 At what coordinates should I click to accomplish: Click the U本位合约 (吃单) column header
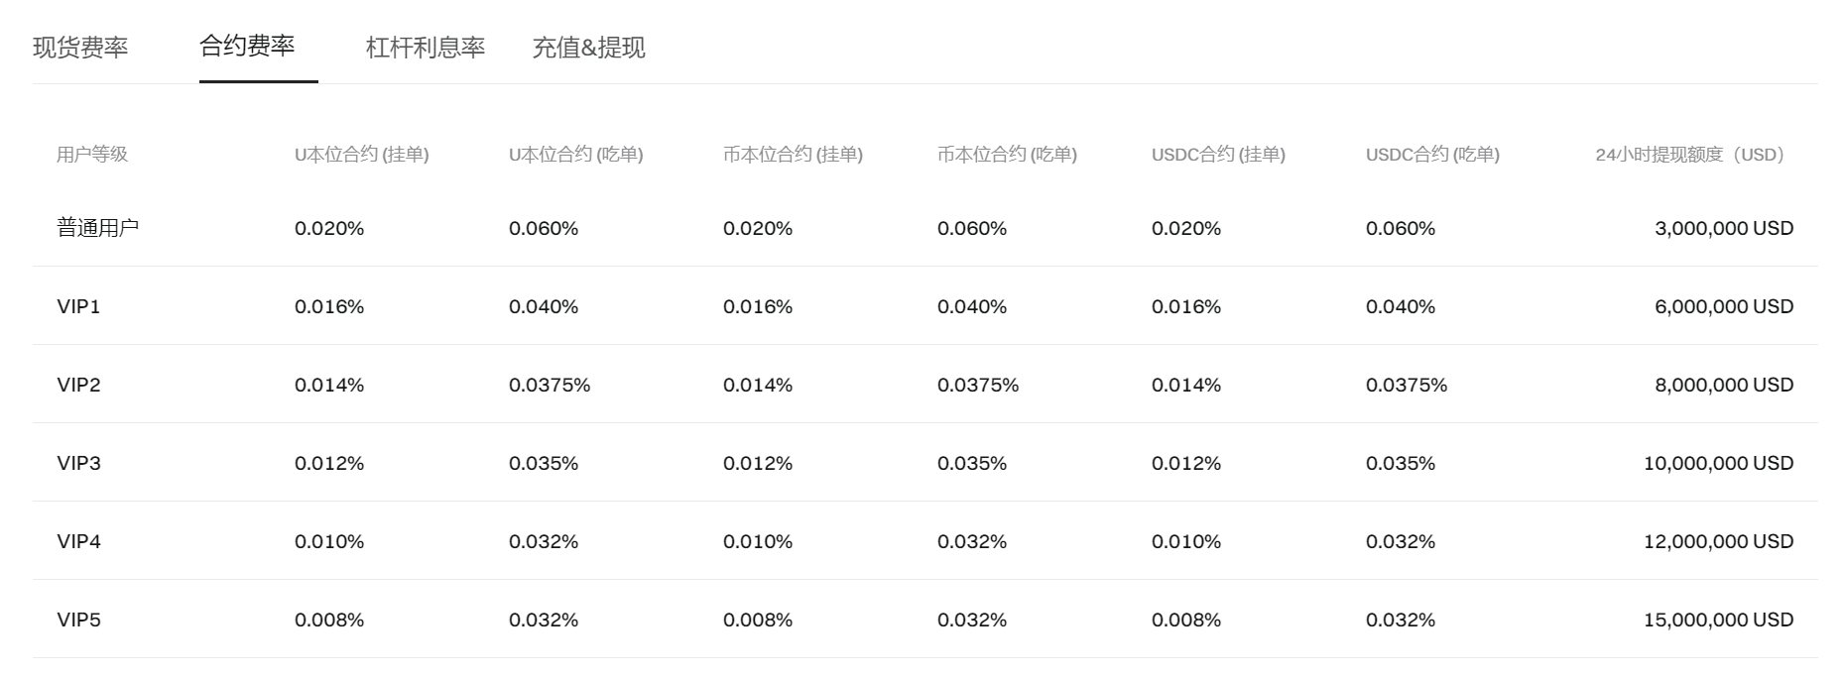[576, 155]
